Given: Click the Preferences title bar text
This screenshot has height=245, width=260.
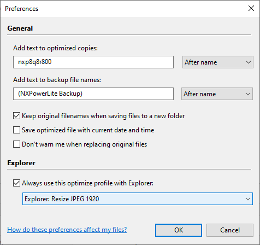Looking at the screenshot, I should pos(21,9).
